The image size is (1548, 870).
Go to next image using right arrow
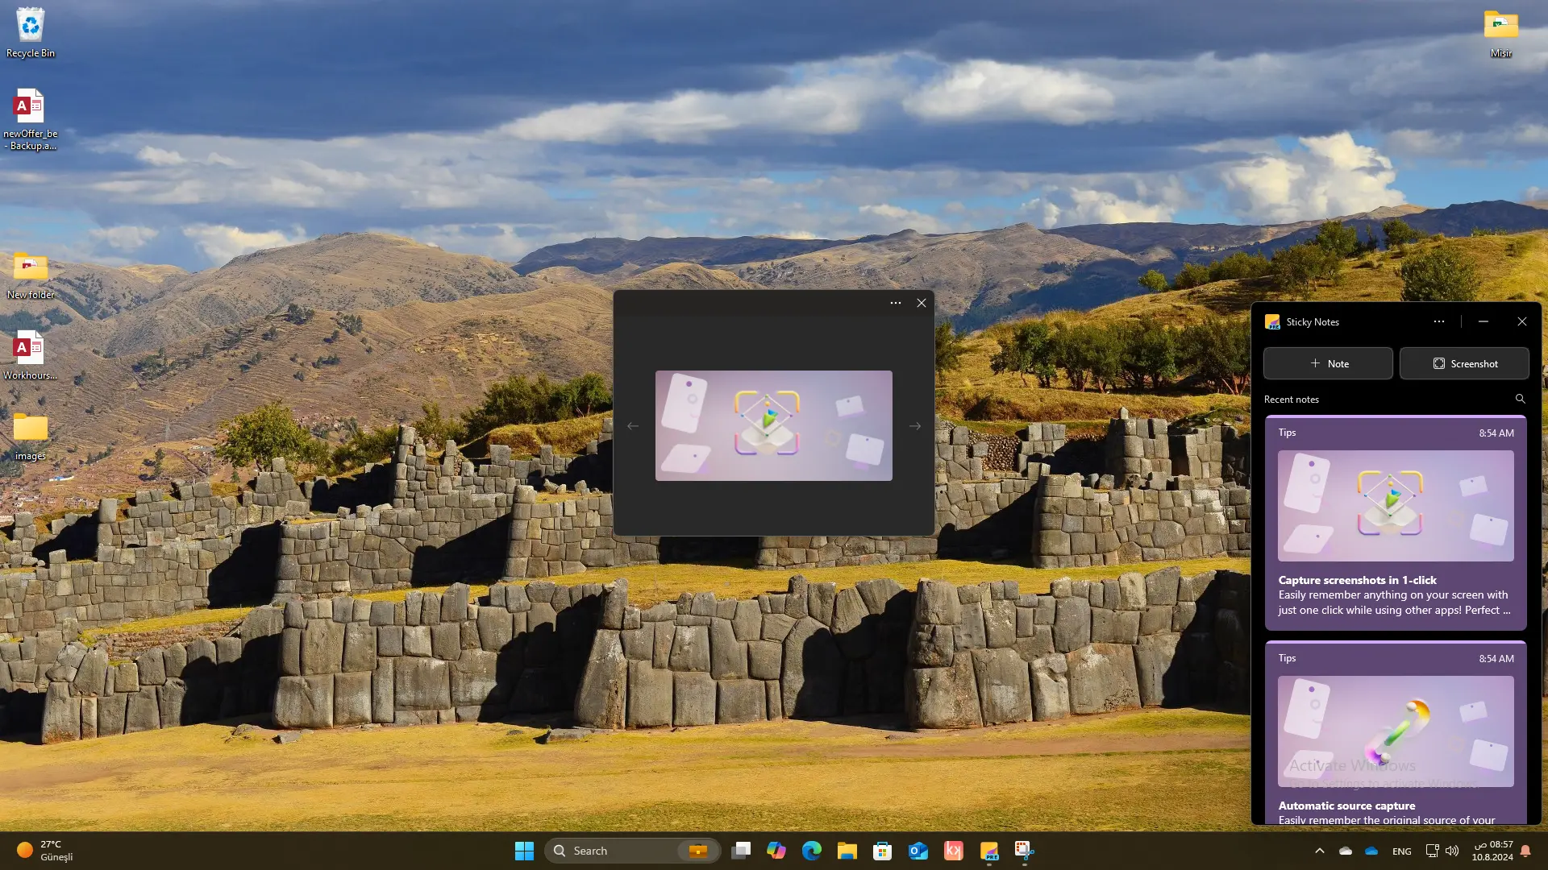[x=915, y=426]
